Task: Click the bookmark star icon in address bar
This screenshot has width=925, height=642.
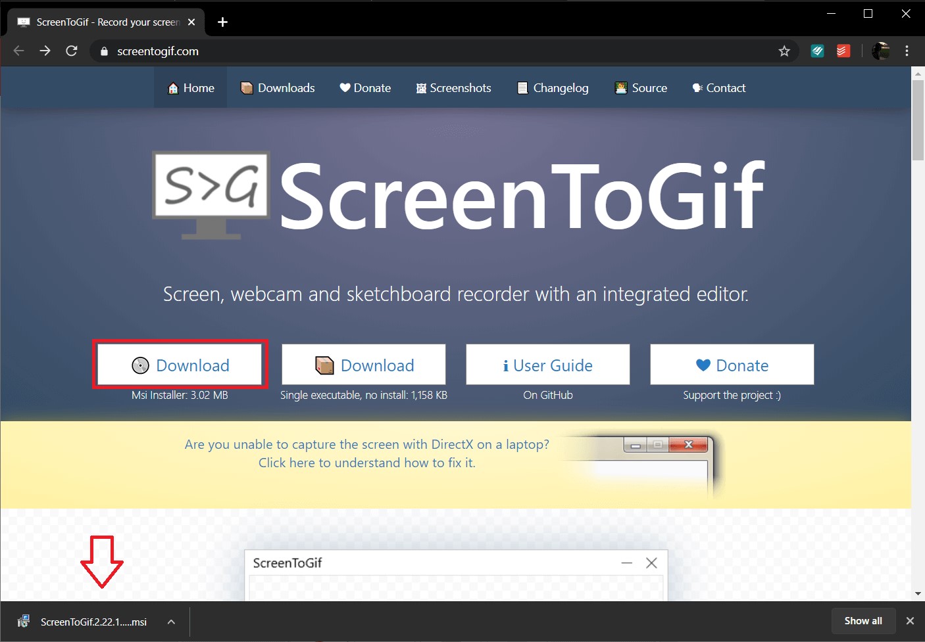Action: click(784, 51)
